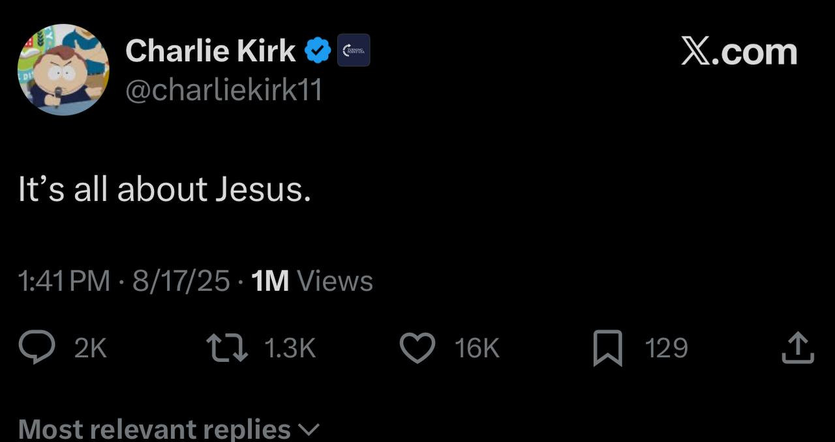The image size is (835, 442).
Task: Click the blue verified checkmark badge
Action: pos(318,51)
